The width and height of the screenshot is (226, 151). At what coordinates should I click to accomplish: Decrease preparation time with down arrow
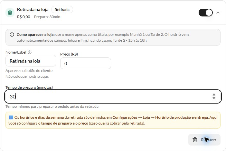[214, 98]
